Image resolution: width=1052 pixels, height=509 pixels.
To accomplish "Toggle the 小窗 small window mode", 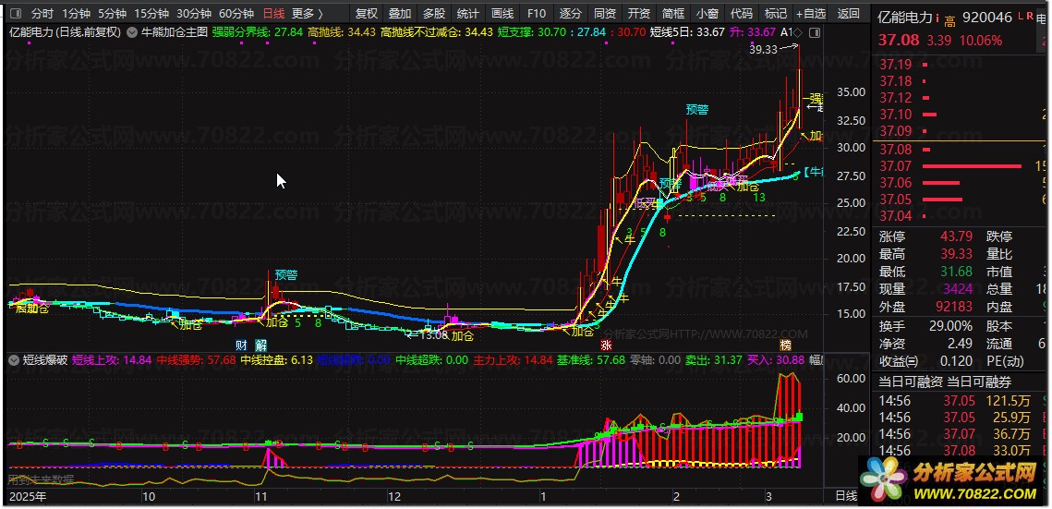I will click(707, 14).
